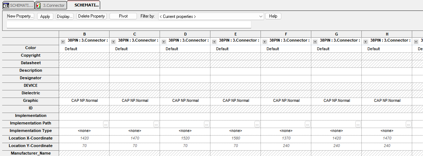This screenshot has width=423, height=156.
Task: Switch to first SCHEMATI... tab
Action: pyautogui.click(x=18, y=5)
